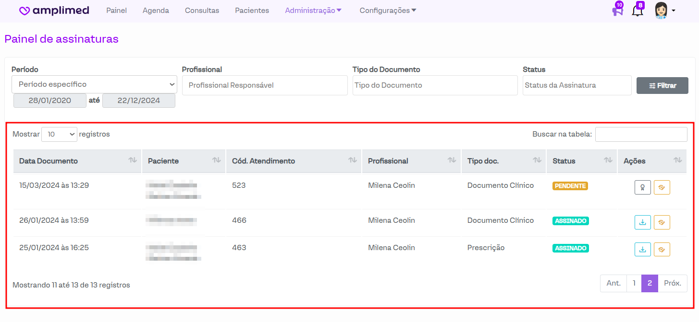The width and height of the screenshot is (699, 322).
Task: Open the megaphone announcements icon
Action: coord(617,11)
